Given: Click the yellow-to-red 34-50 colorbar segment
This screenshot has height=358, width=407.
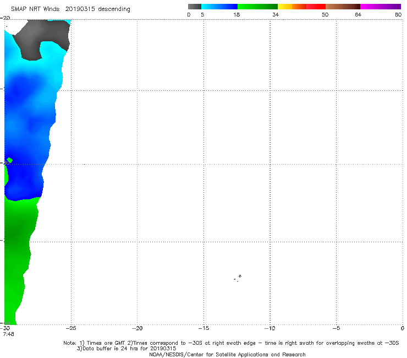Looking at the screenshot, I should coord(301,7).
